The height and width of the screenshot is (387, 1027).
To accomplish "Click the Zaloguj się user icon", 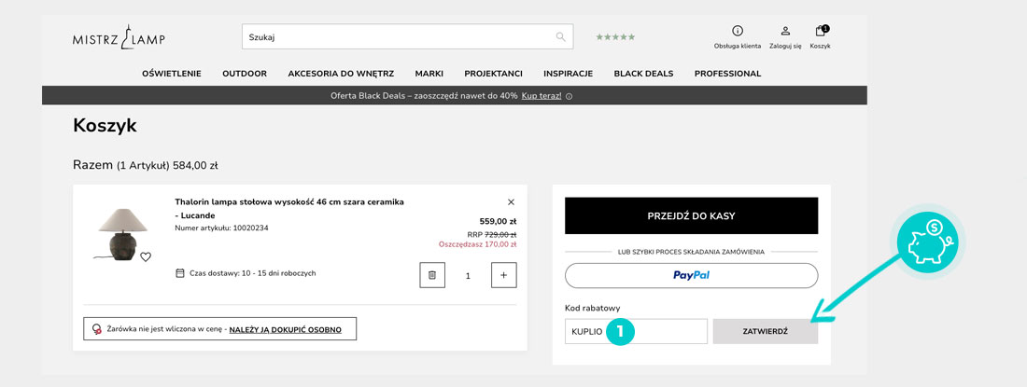I will (785, 31).
